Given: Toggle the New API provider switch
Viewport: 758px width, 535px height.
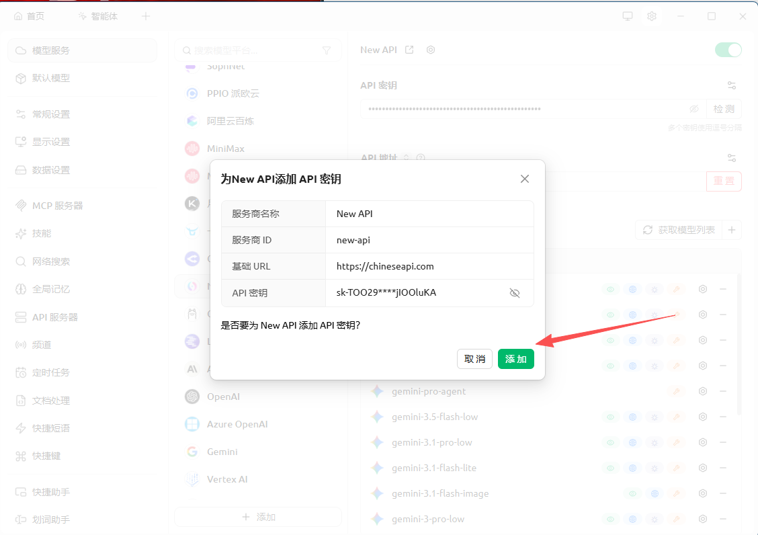Looking at the screenshot, I should [x=728, y=50].
